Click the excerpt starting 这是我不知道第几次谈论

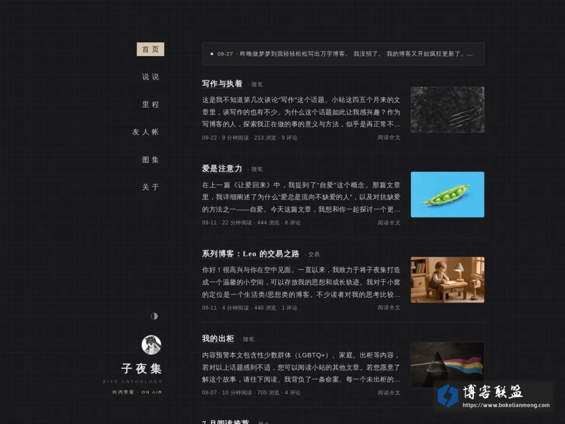tap(301, 112)
